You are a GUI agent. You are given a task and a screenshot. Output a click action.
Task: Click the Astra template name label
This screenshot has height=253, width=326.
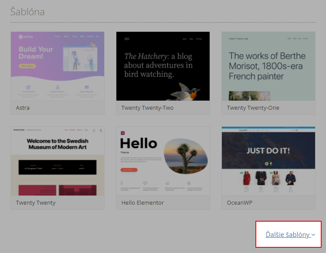tap(23, 108)
